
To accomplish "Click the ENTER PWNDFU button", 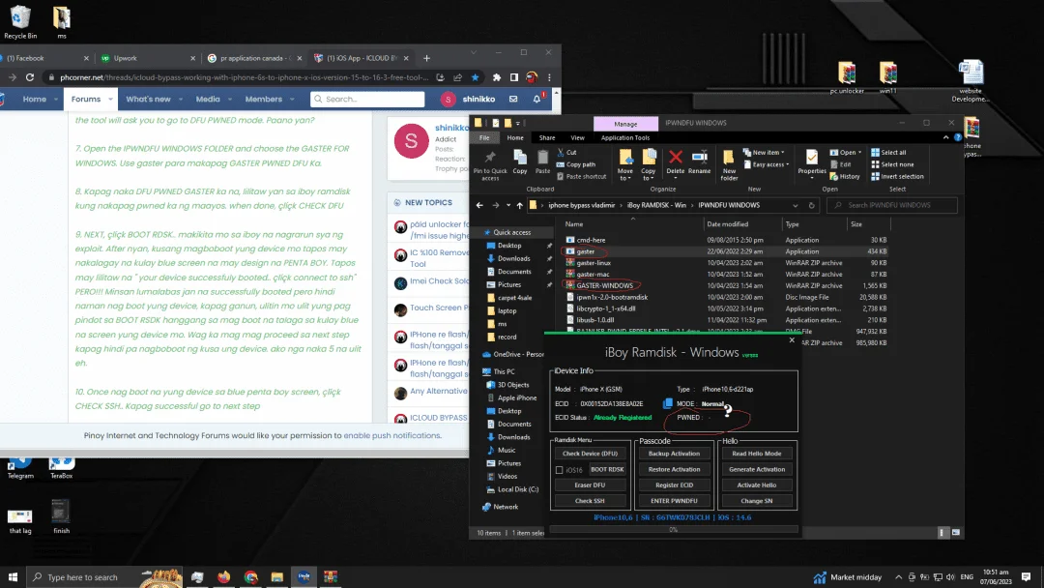I will (x=674, y=501).
